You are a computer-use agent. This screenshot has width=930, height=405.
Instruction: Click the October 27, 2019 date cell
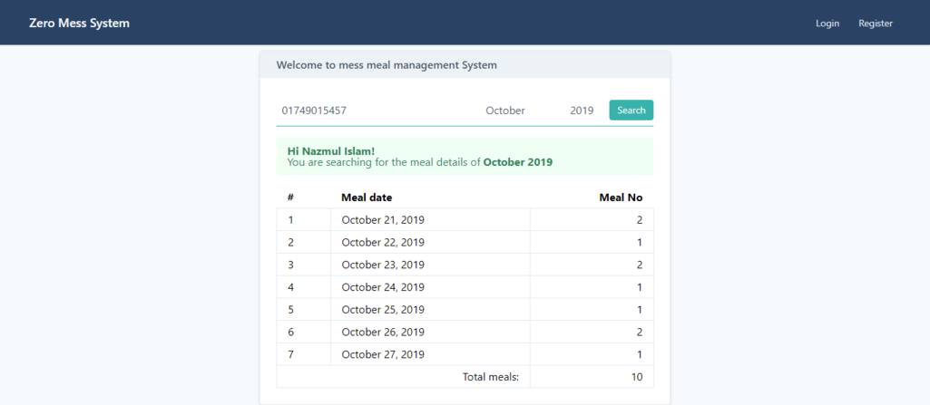[383, 354]
